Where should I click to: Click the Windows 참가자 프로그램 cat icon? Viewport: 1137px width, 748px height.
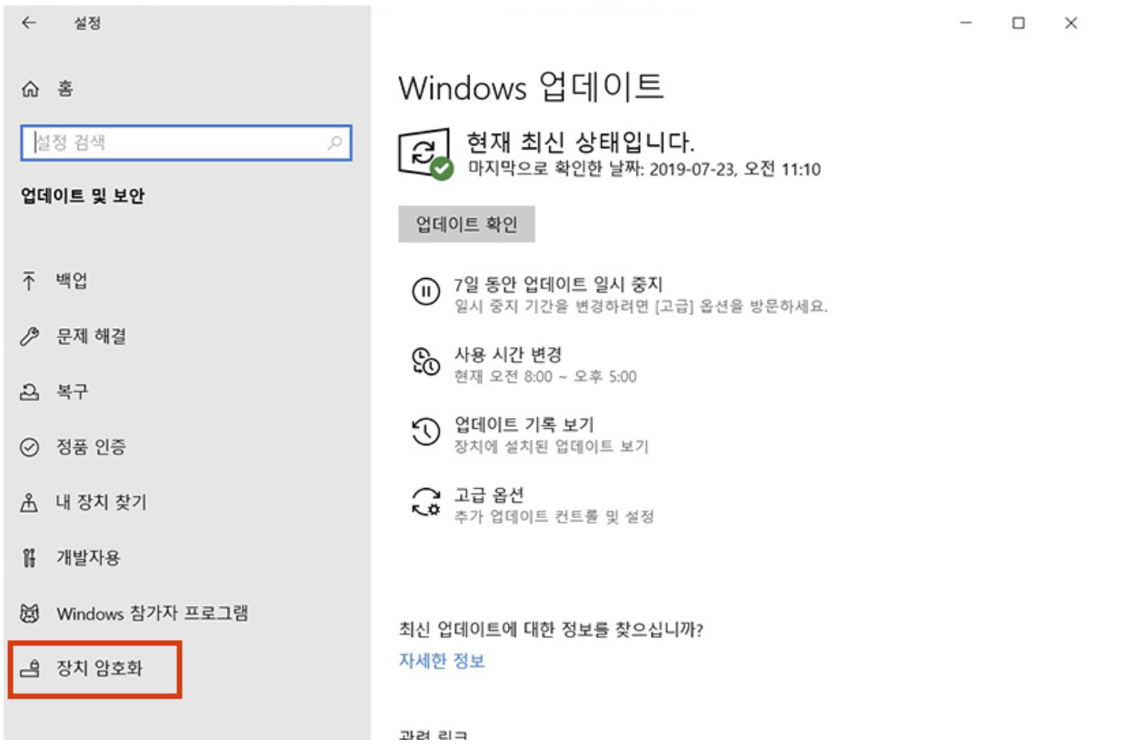coord(30,613)
